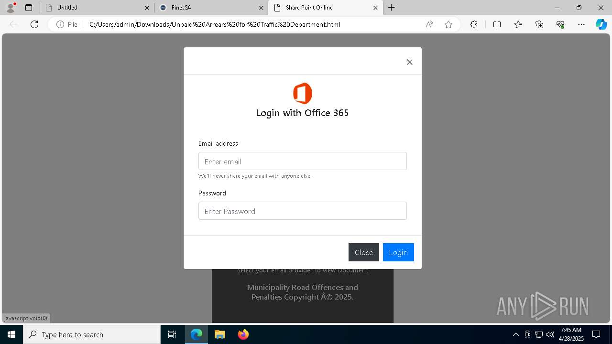Open Settings and more ellipsis menu

click(581, 24)
